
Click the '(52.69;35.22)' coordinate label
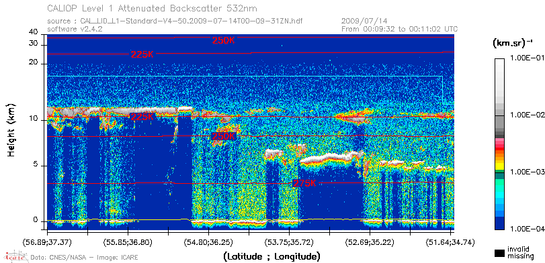coord(370,242)
